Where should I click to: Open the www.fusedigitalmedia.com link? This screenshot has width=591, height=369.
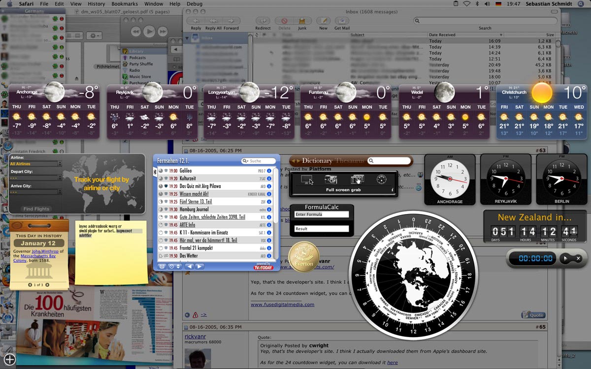282,305
